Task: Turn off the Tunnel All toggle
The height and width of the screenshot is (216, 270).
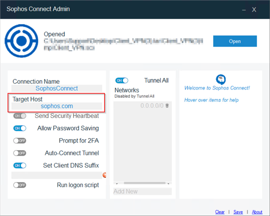Action: coord(122,81)
